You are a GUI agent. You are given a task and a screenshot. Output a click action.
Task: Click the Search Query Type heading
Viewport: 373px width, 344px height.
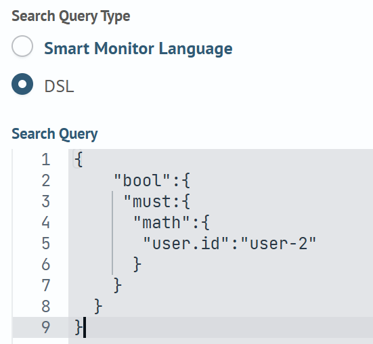pos(71,16)
